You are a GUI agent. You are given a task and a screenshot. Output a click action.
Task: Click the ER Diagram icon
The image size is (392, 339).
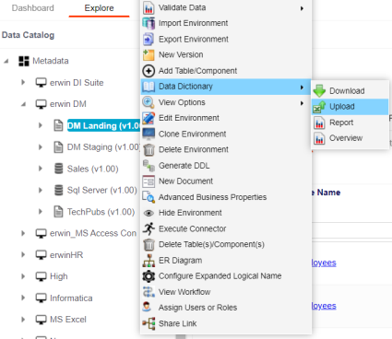tap(148, 261)
